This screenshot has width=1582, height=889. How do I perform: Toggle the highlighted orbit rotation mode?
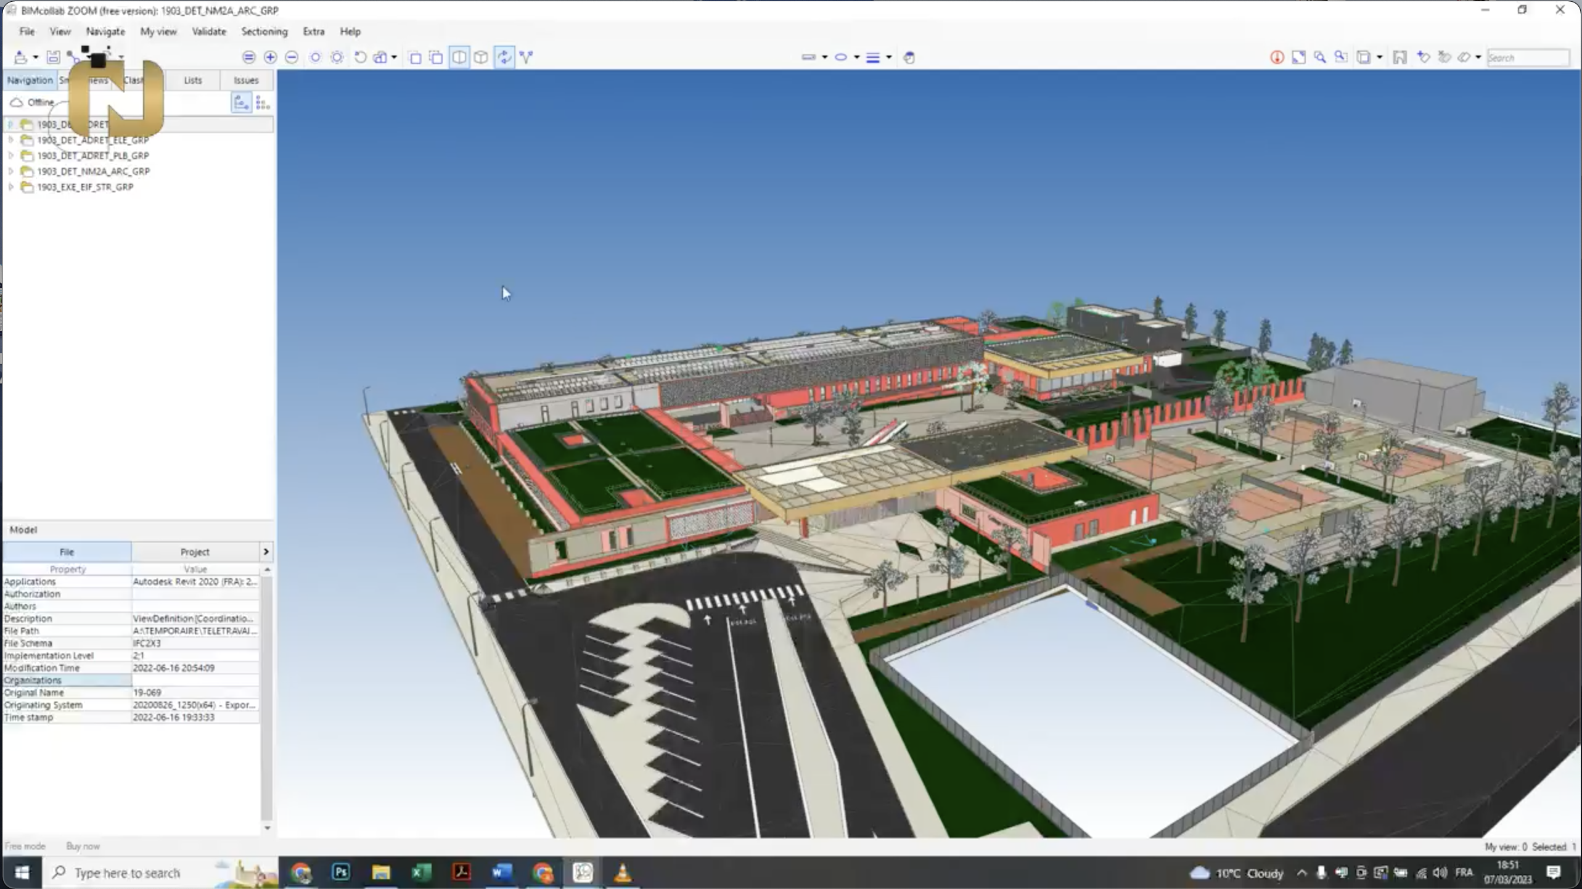pos(504,57)
